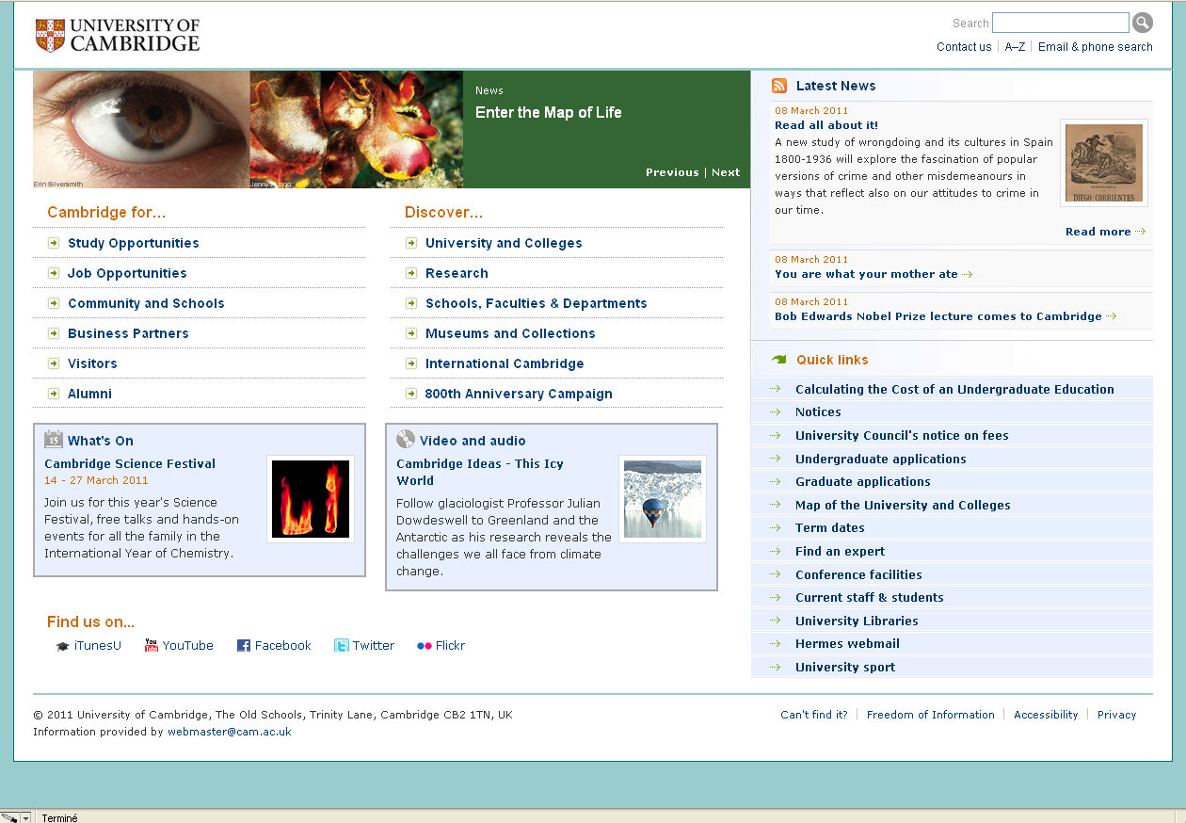Image resolution: width=1186 pixels, height=823 pixels.
Task: Open the Freedom of Information footer link
Action: pyautogui.click(x=931, y=715)
